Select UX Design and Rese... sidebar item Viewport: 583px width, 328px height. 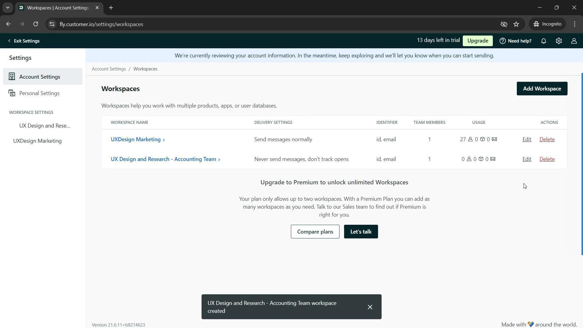45,126
